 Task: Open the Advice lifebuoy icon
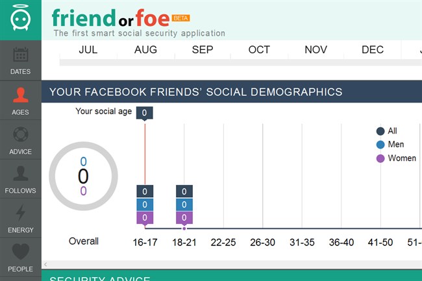point(20,135)
